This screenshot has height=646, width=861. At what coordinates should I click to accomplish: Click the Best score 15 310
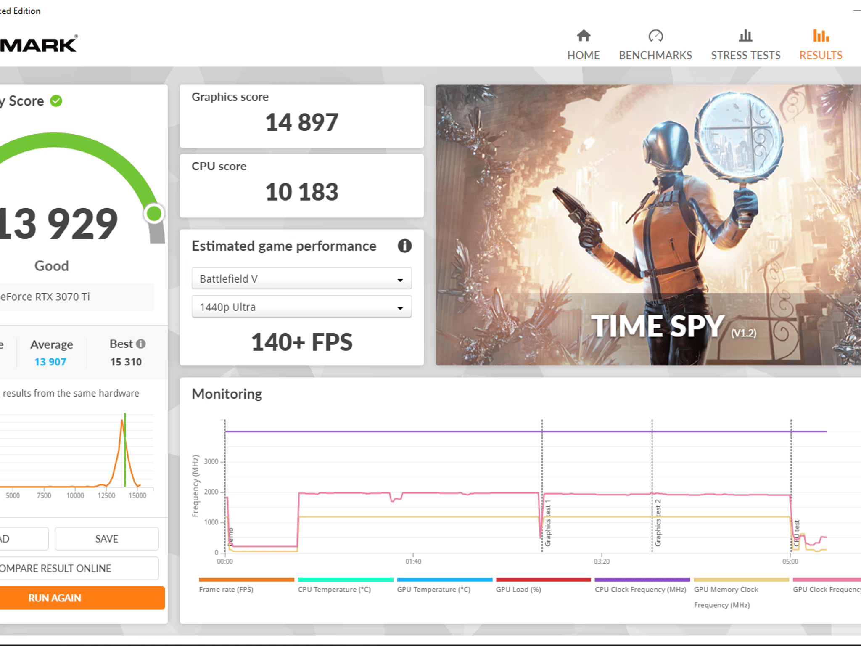[x=126, y=362]
